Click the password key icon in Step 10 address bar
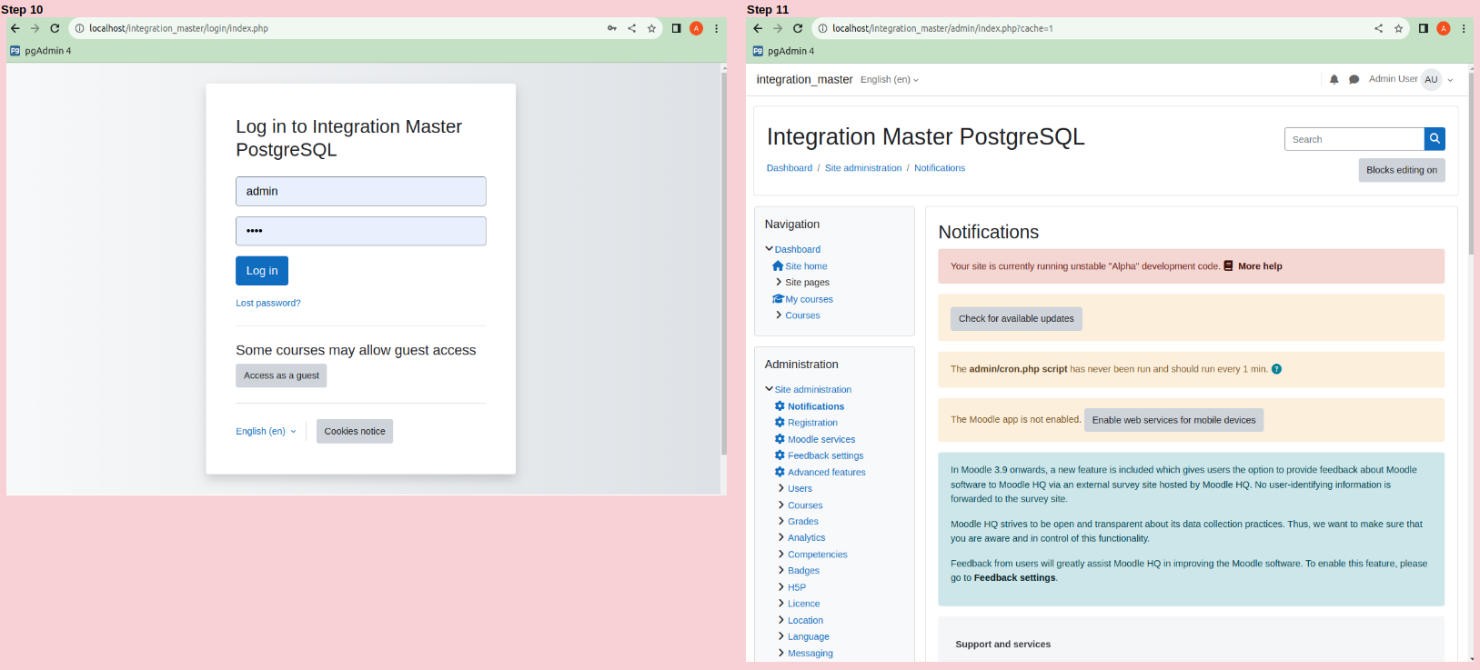Viewport: 1480px width, 670px height. (x=612, y=28)
